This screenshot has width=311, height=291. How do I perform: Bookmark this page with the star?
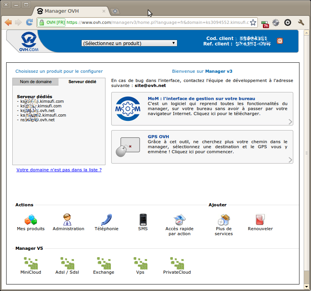[253, 22]
